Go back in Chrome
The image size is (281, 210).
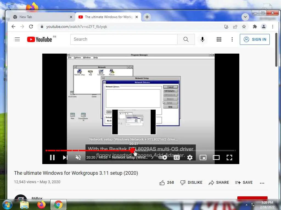pos(13,27)
